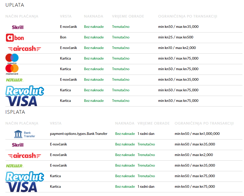Click "Kartica" in the Revolut Uplata row
244x196 pixels.
pos(65,90)
